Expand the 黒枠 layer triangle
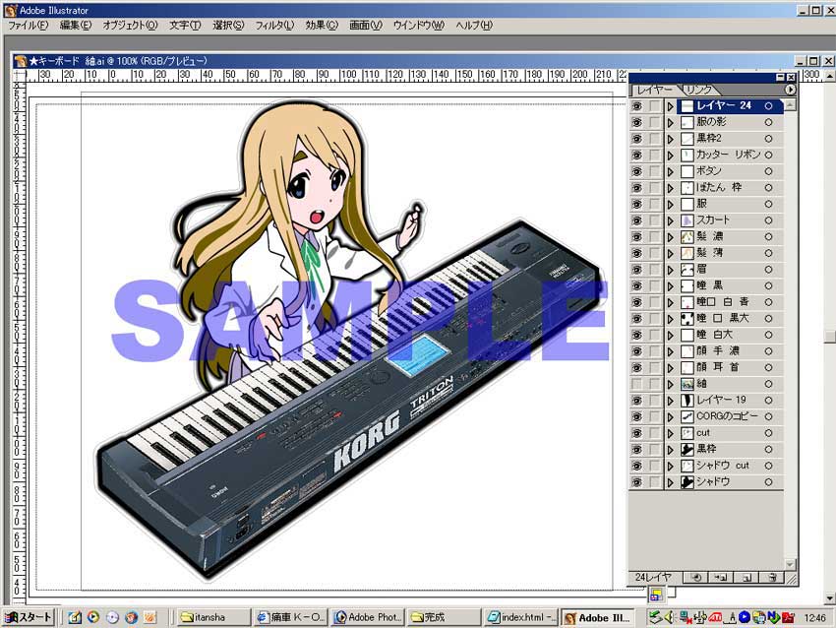This screenshot has width=836, height=628. click(x=670, y=449)
